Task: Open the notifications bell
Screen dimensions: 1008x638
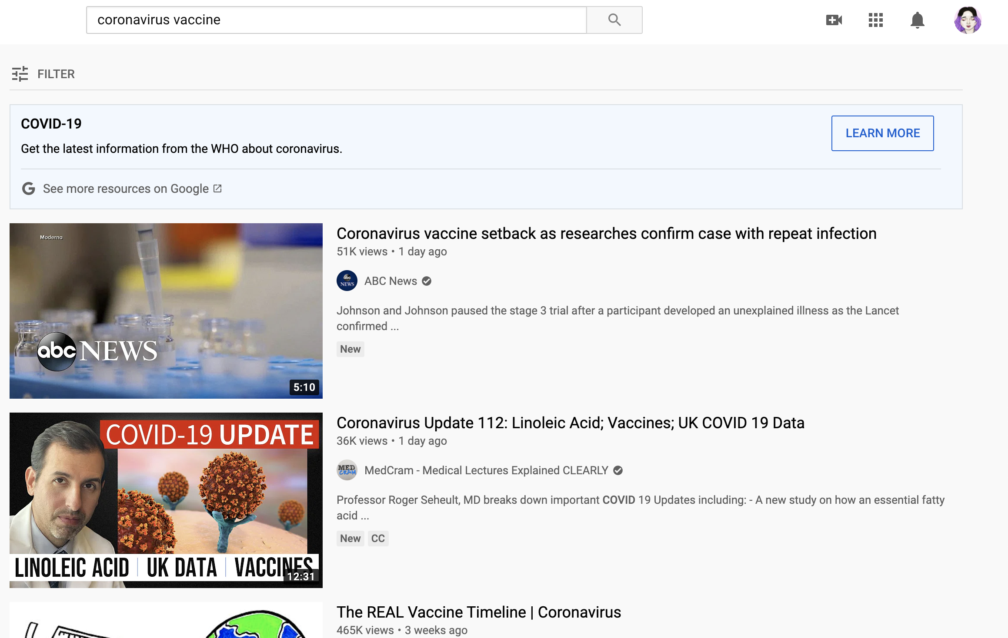Action: click(917, 20)
